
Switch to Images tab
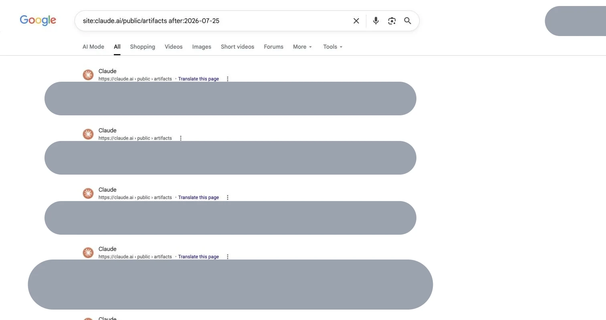[202, 47]
